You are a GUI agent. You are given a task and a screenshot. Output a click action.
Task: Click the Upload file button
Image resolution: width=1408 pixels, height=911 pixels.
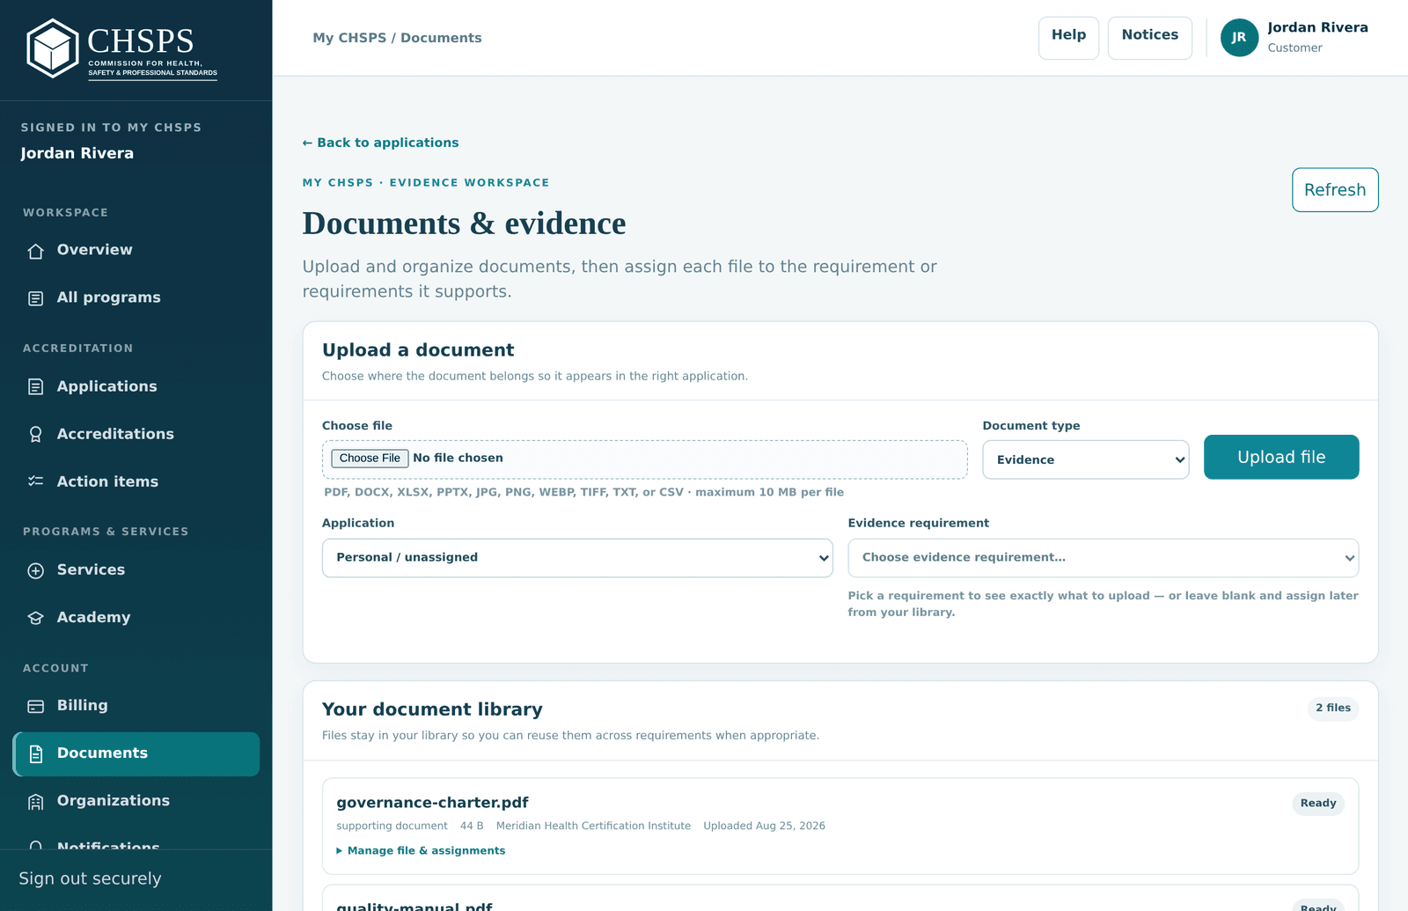tap(1281, 457)
